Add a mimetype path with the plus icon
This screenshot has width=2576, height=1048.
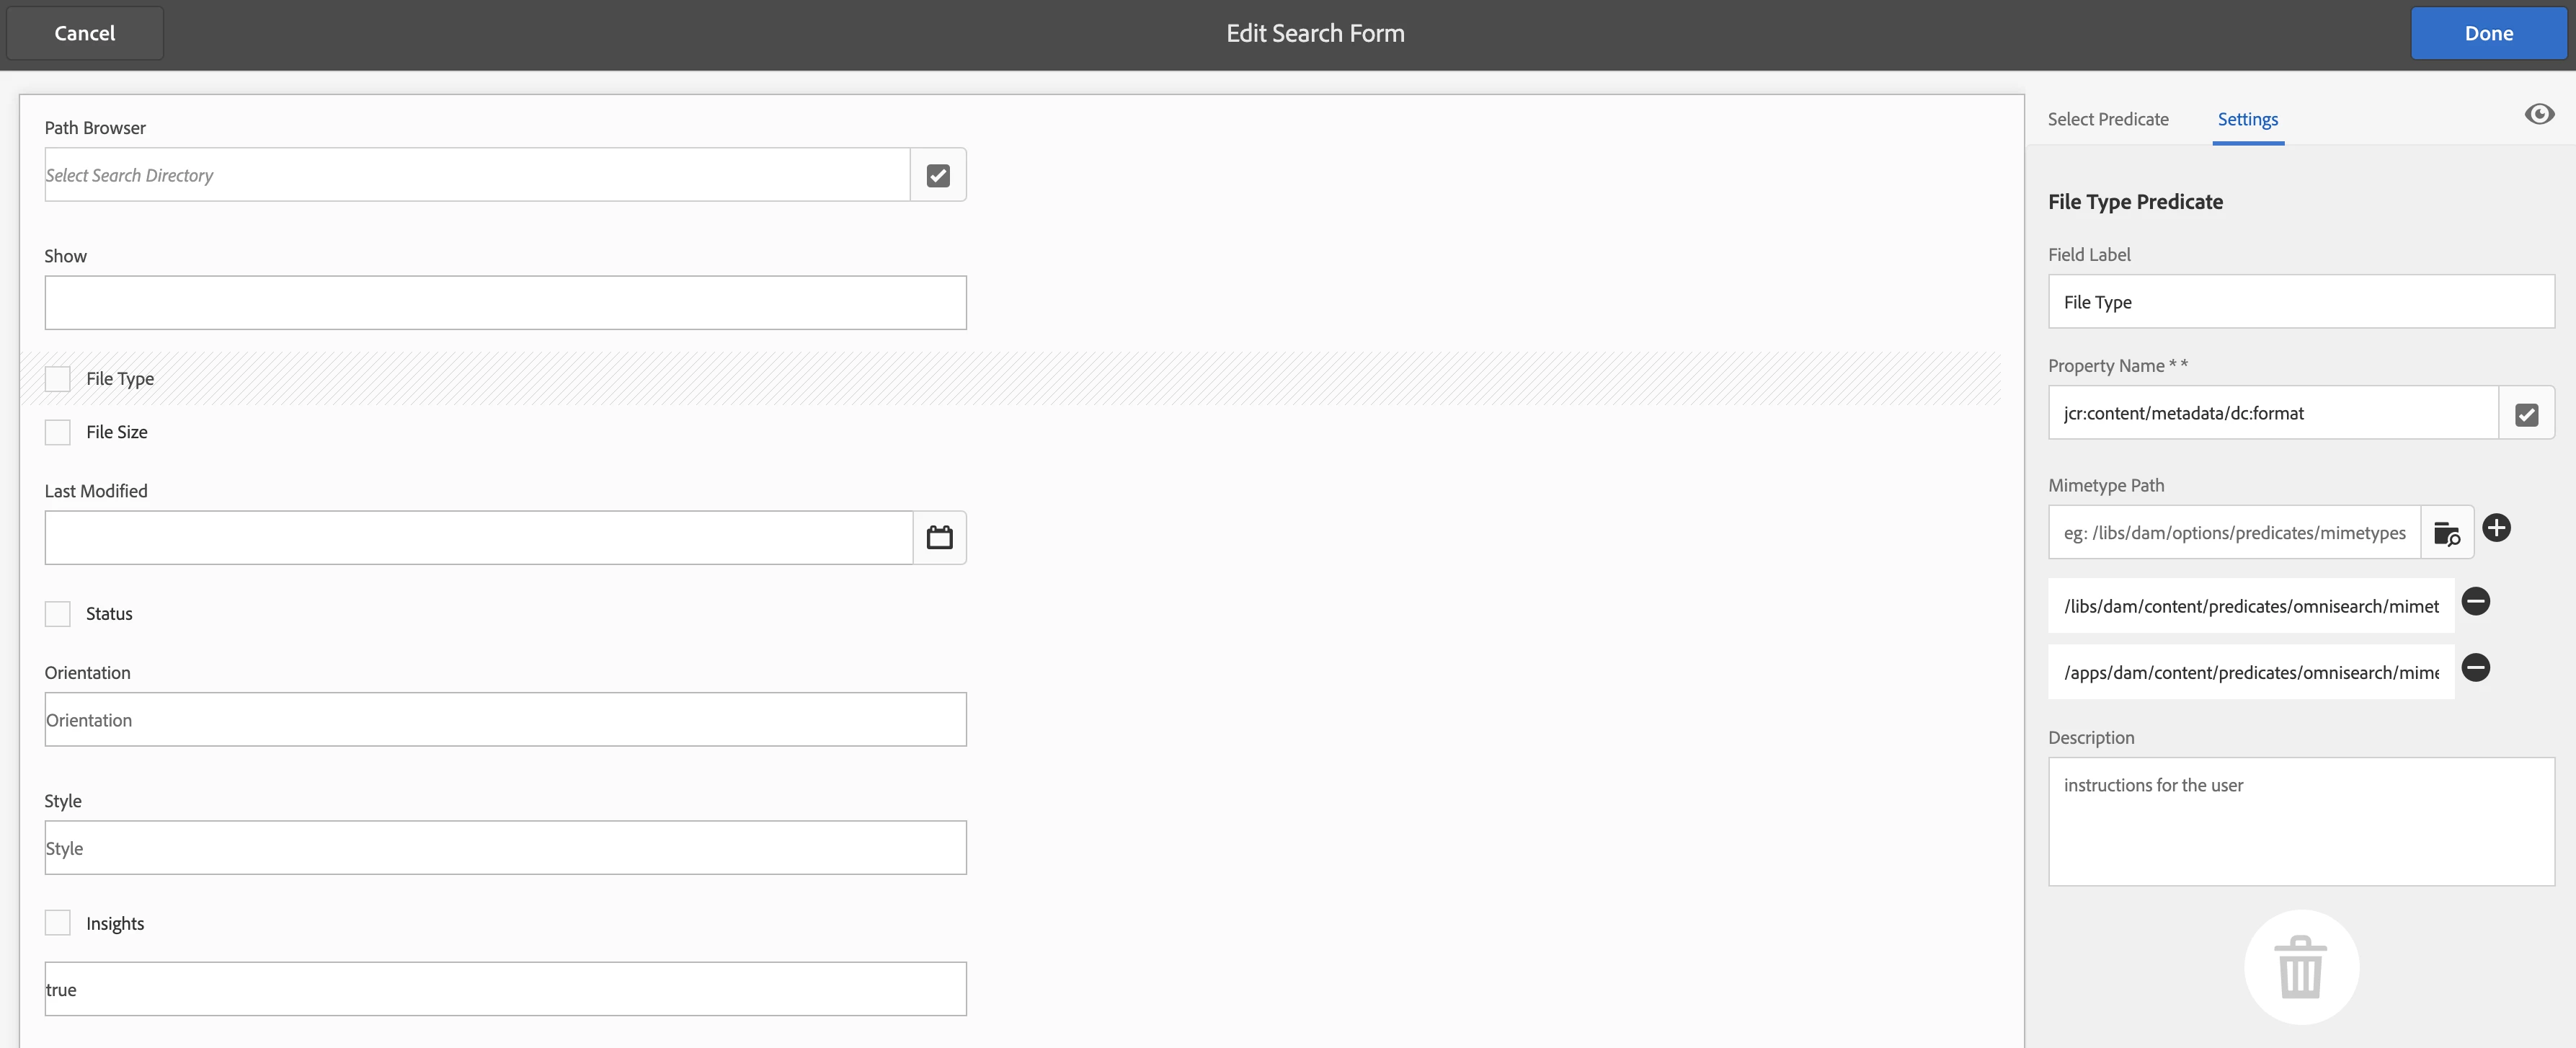[x=2496, y=528]
